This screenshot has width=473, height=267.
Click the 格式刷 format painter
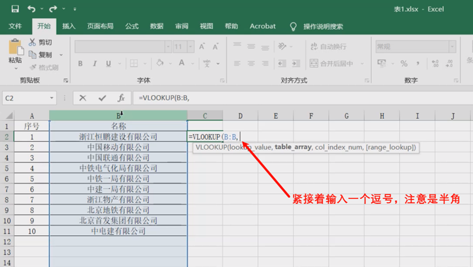click(x=44, y=67)
